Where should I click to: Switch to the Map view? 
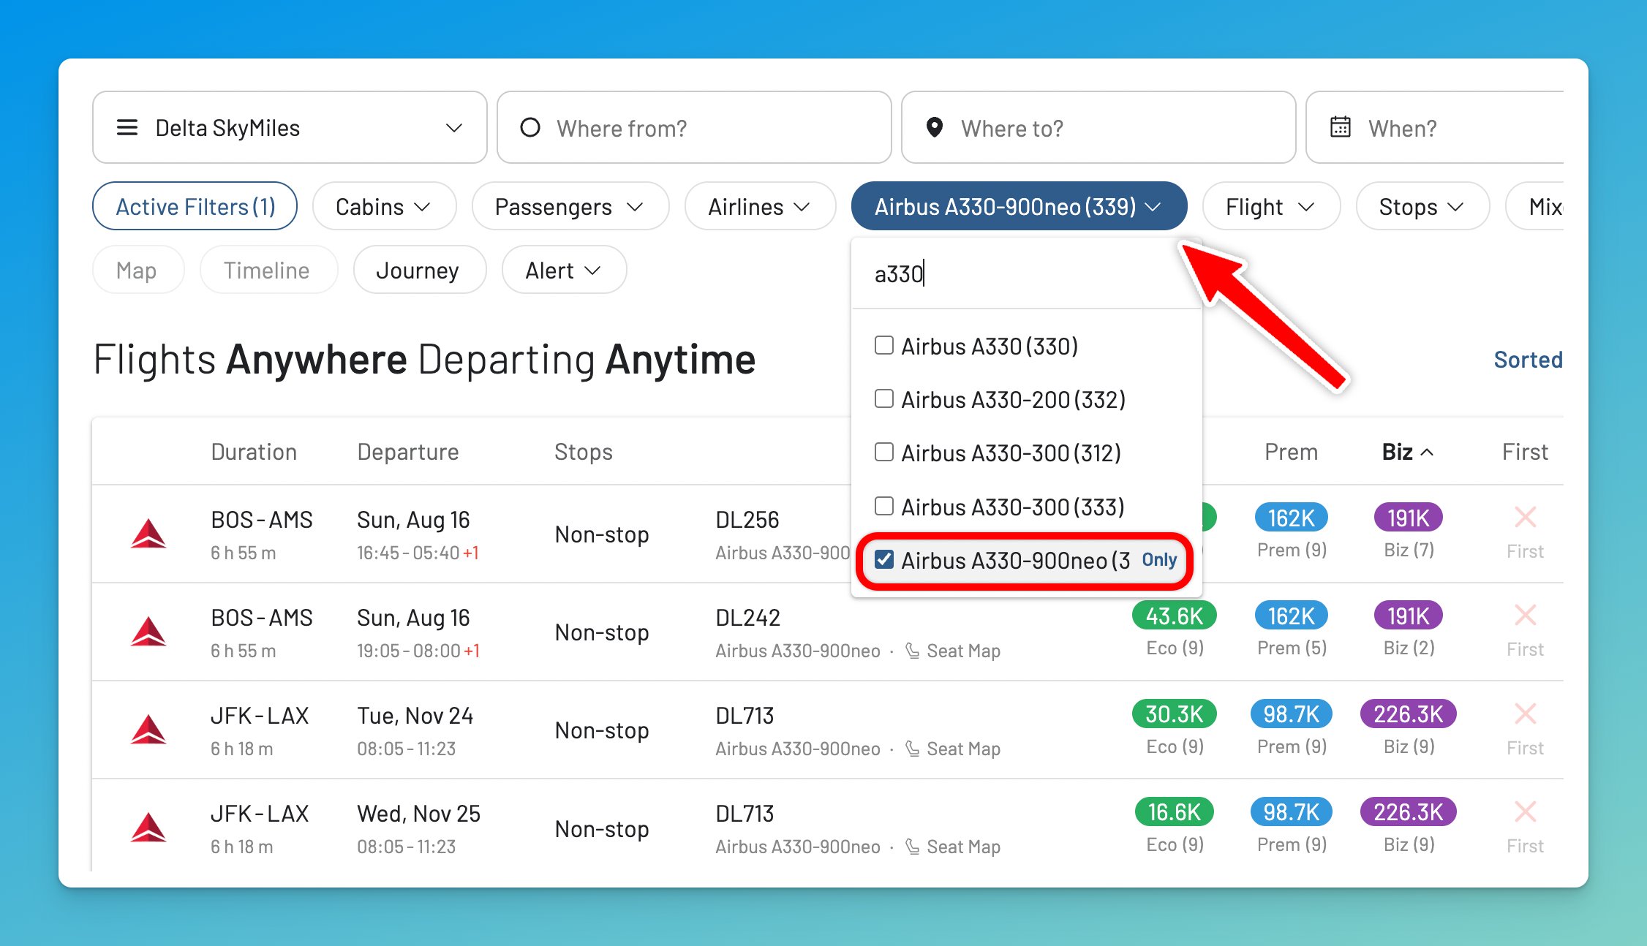pos(137,270)
